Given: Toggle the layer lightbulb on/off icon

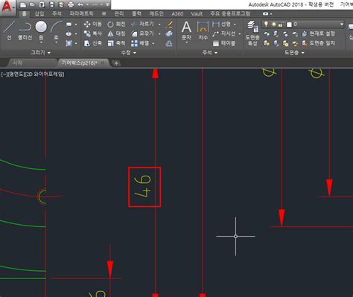Looking at the screenshot, I should [x=266, y=24].
